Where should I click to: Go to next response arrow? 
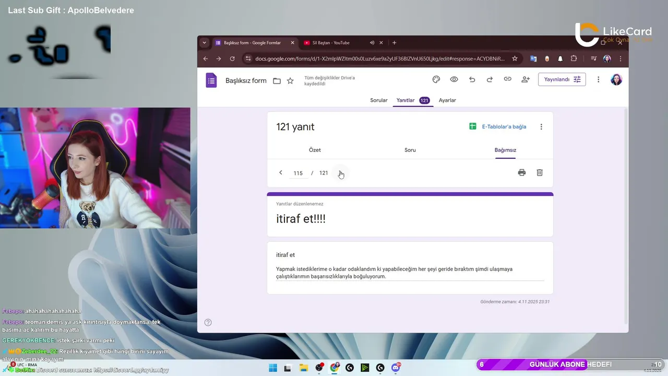coord(340,172)
